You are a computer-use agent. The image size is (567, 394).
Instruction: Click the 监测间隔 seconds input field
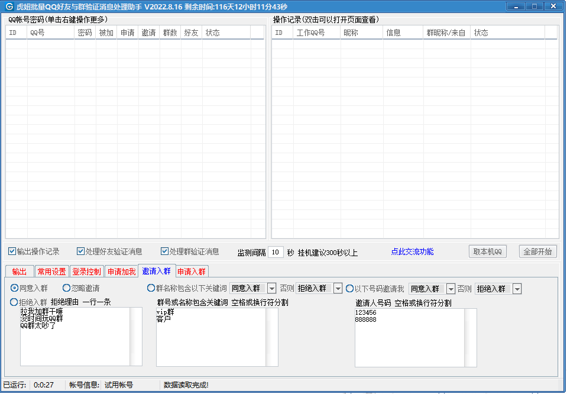(x=276, y=252)
